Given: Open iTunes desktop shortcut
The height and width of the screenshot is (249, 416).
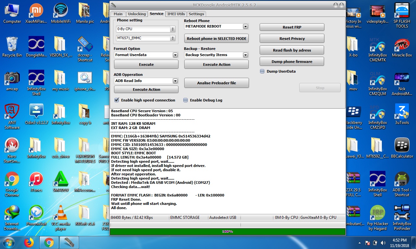Looking at the screenshot, I should (x=36, y=182).
